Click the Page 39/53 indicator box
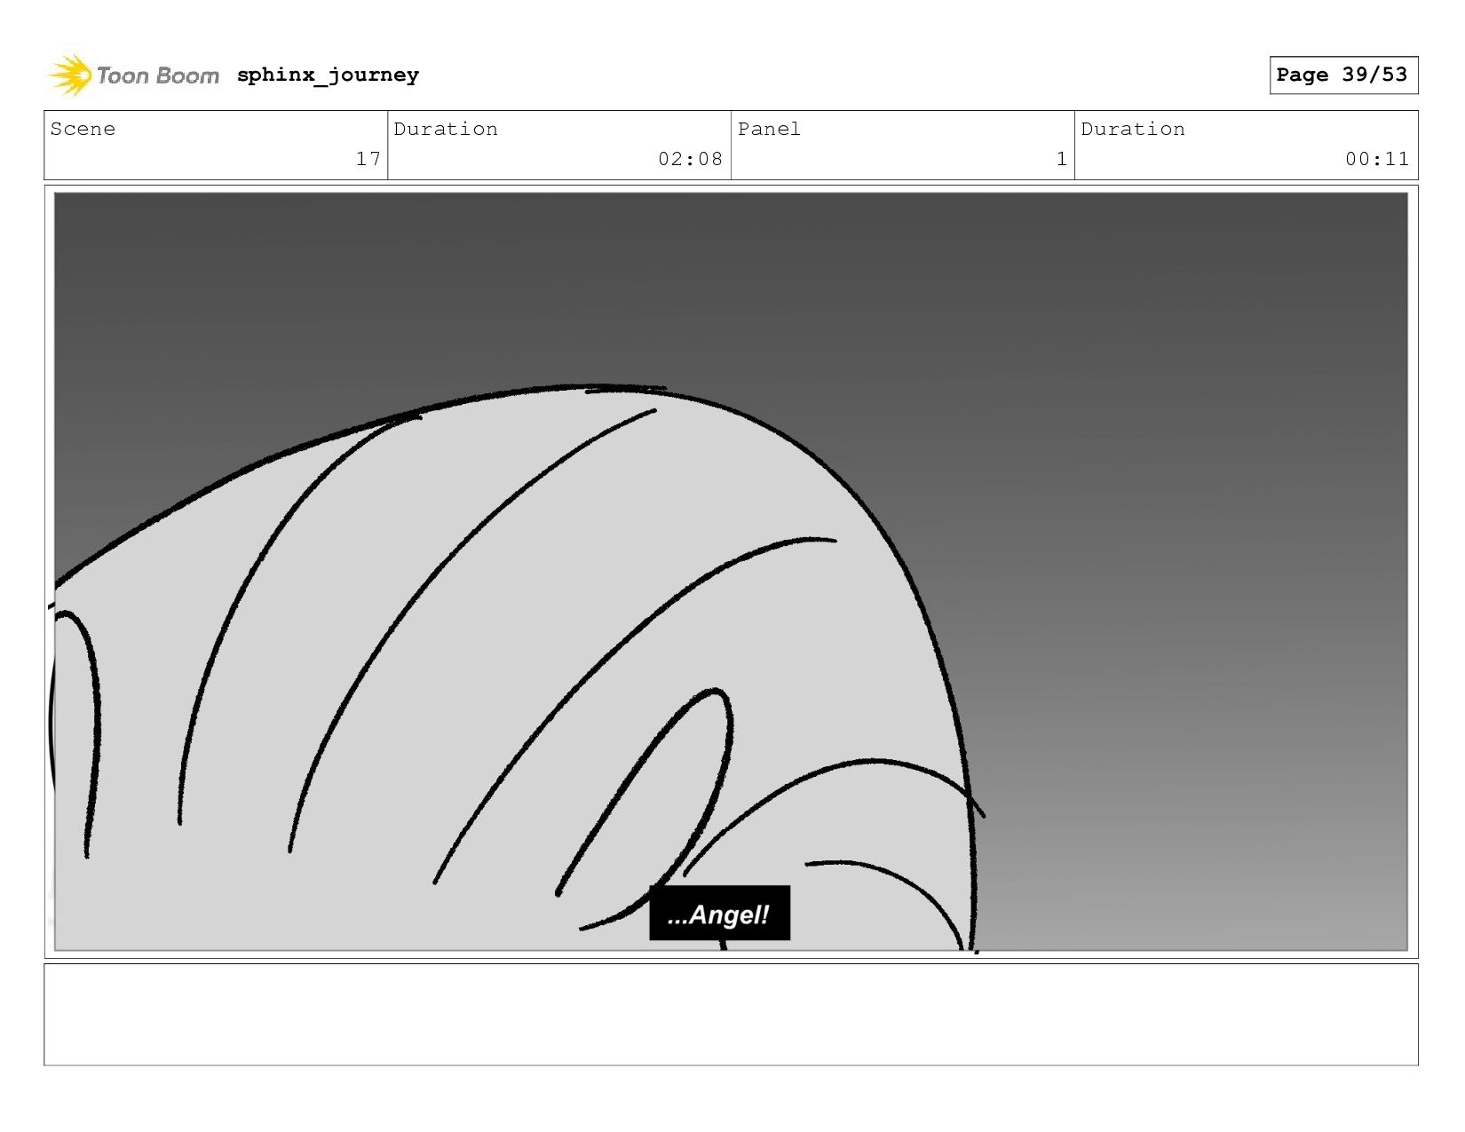This screenshot has height=1132, width=1465. click(1343, 75)
